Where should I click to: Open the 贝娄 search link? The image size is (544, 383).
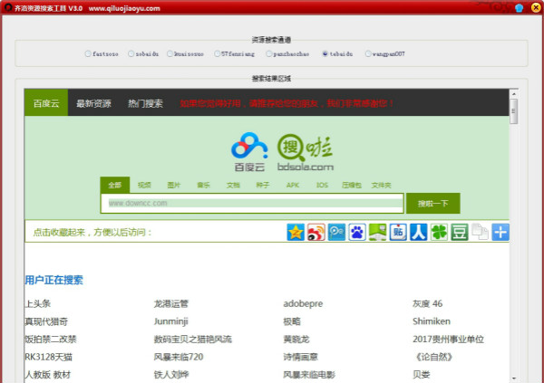pos(422,374)
